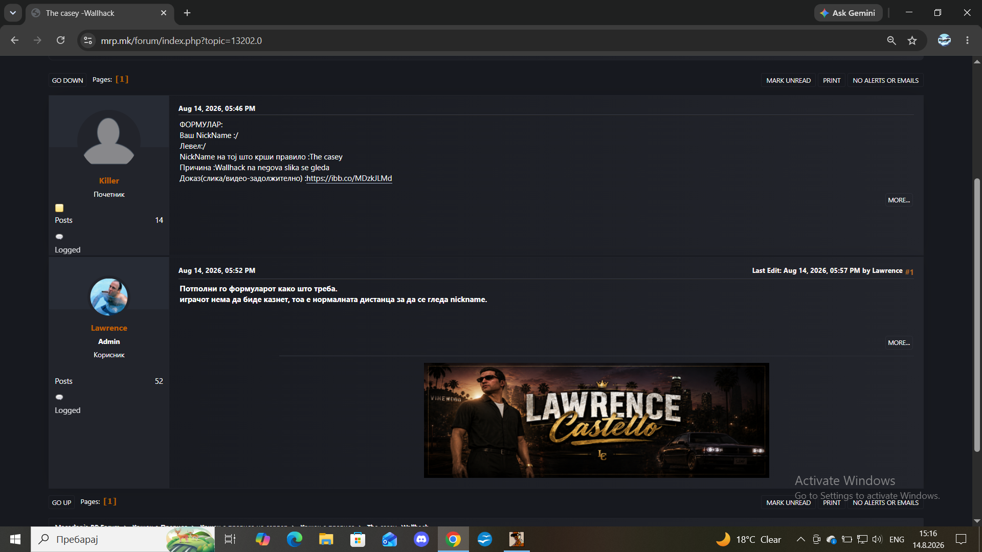Open the volume control in tray
Viewport: 982px width, 552px height.
point(878,539)
